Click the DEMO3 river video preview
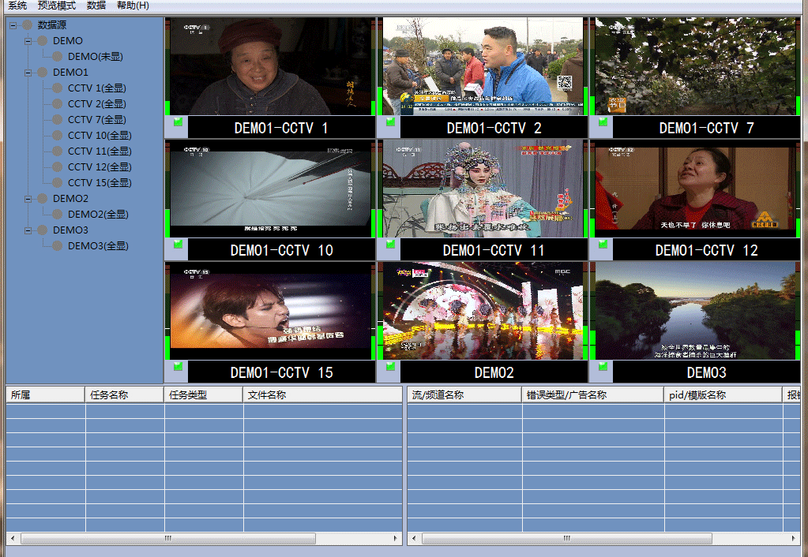808x557 pixels. (697, 311)
